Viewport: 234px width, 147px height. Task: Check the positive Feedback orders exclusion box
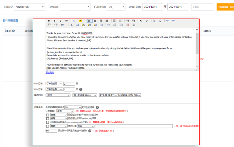point(47,118)
